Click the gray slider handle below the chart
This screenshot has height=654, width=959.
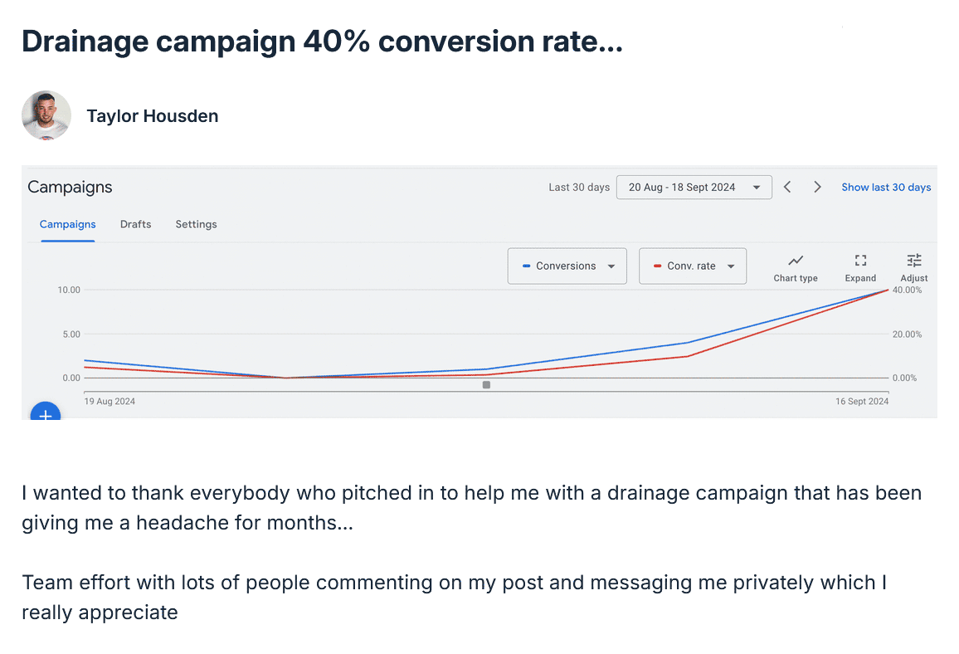pos(486,384)
